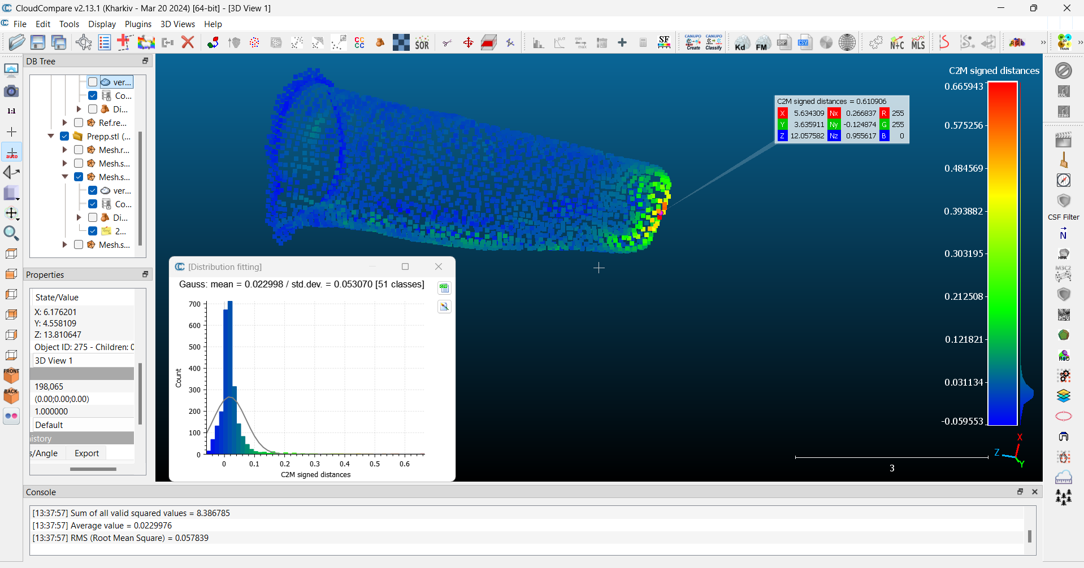
Task: Open the CANUPO Classify plugin
Action: coord(714,42)
